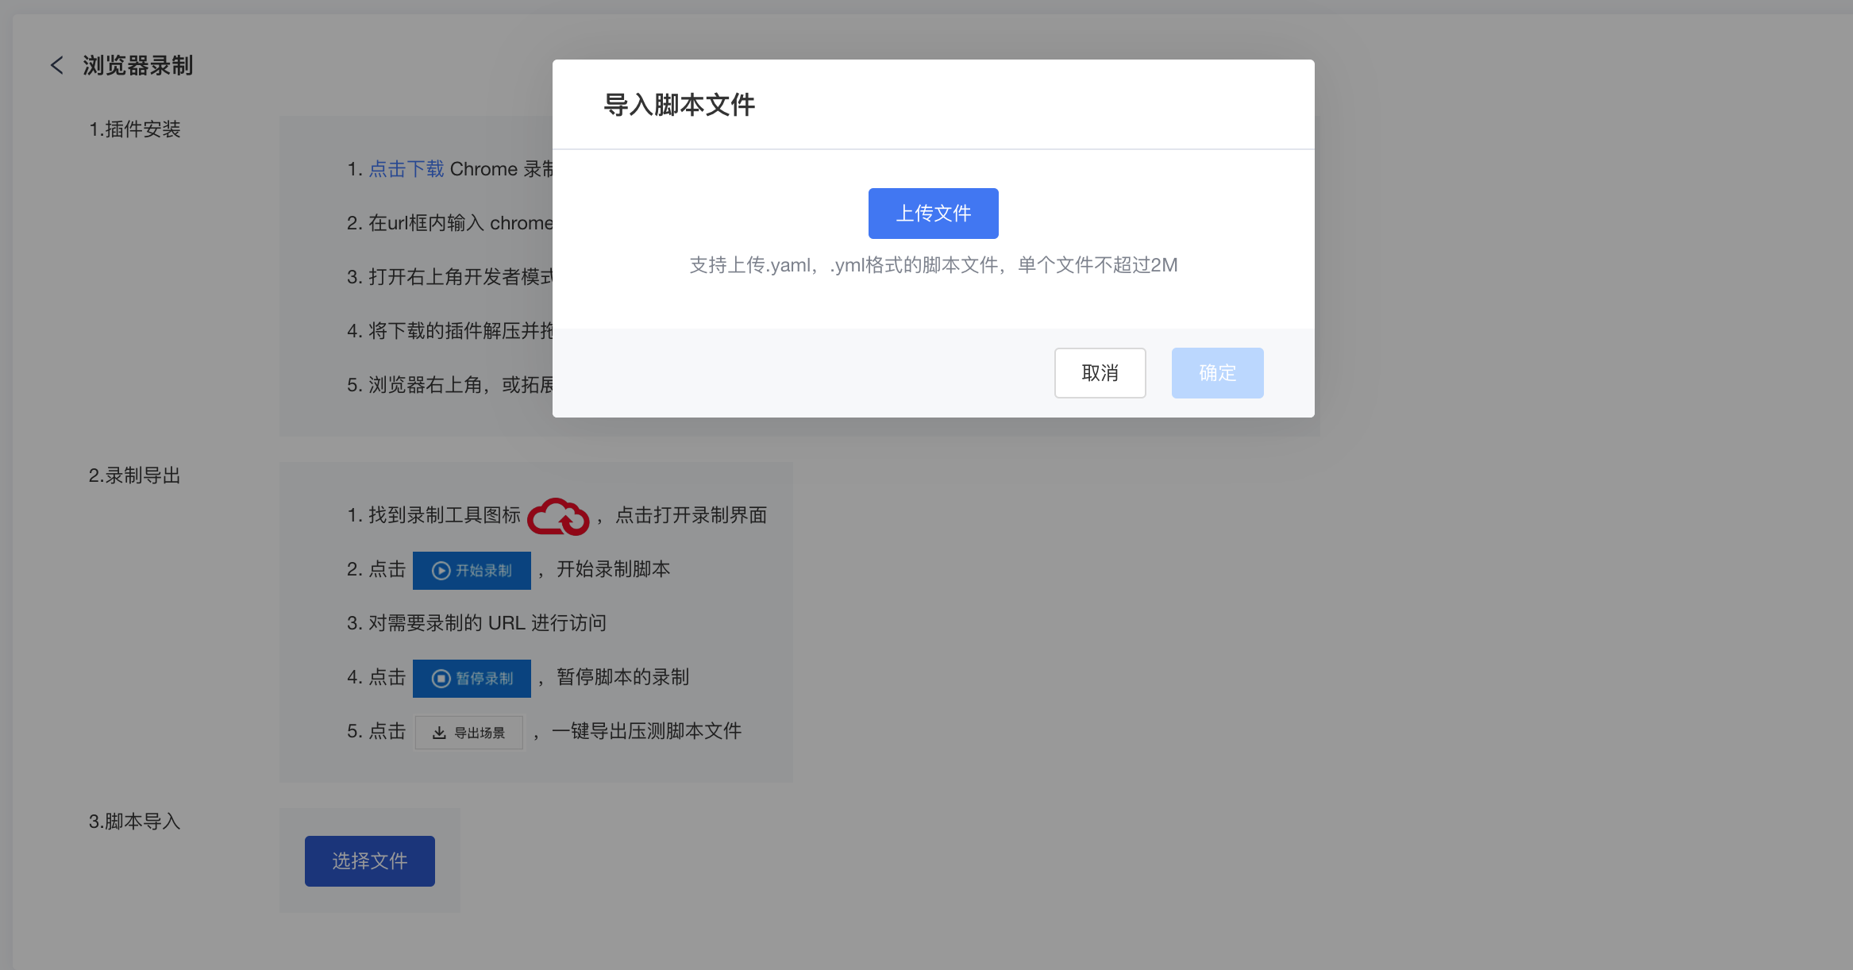Click the 开始录制 button label

pyautogui.click(x=483, y=571)
